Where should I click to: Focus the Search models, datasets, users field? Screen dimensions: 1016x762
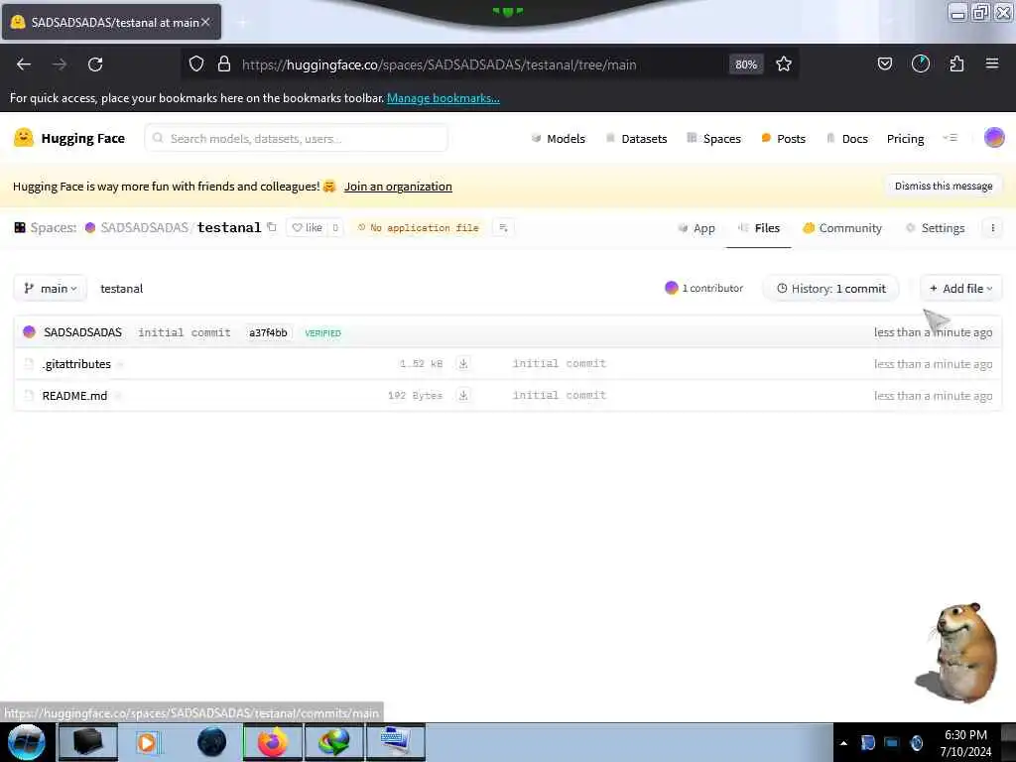click(296, 138)
